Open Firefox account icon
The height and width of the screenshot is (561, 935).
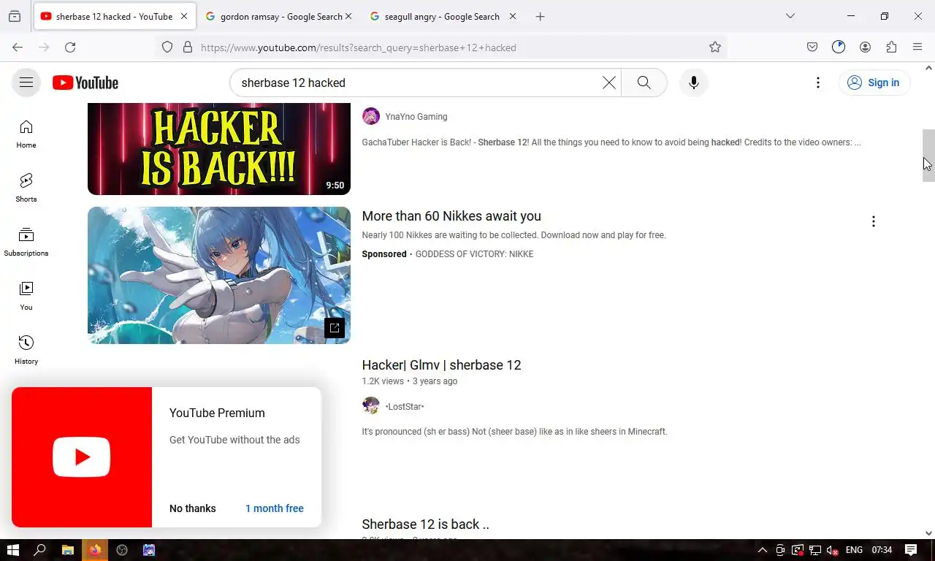865,47
